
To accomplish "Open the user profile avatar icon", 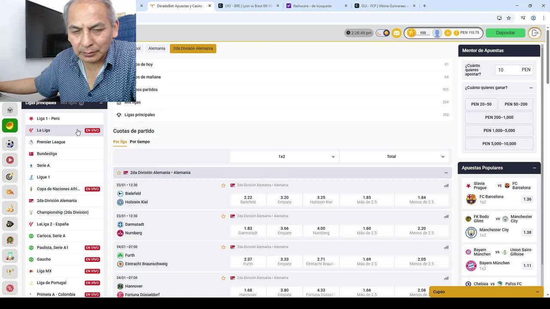I will 437,33.
